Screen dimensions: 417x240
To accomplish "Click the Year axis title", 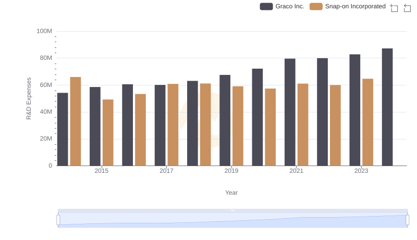I will pyautogui.click(x=231, y=193).
